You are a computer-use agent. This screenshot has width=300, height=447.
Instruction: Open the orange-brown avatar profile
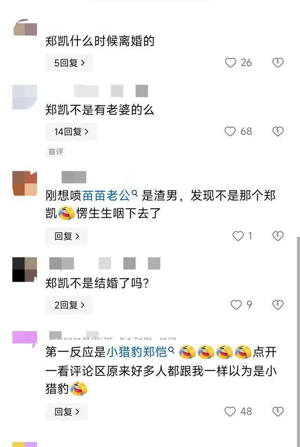(25, 183)
